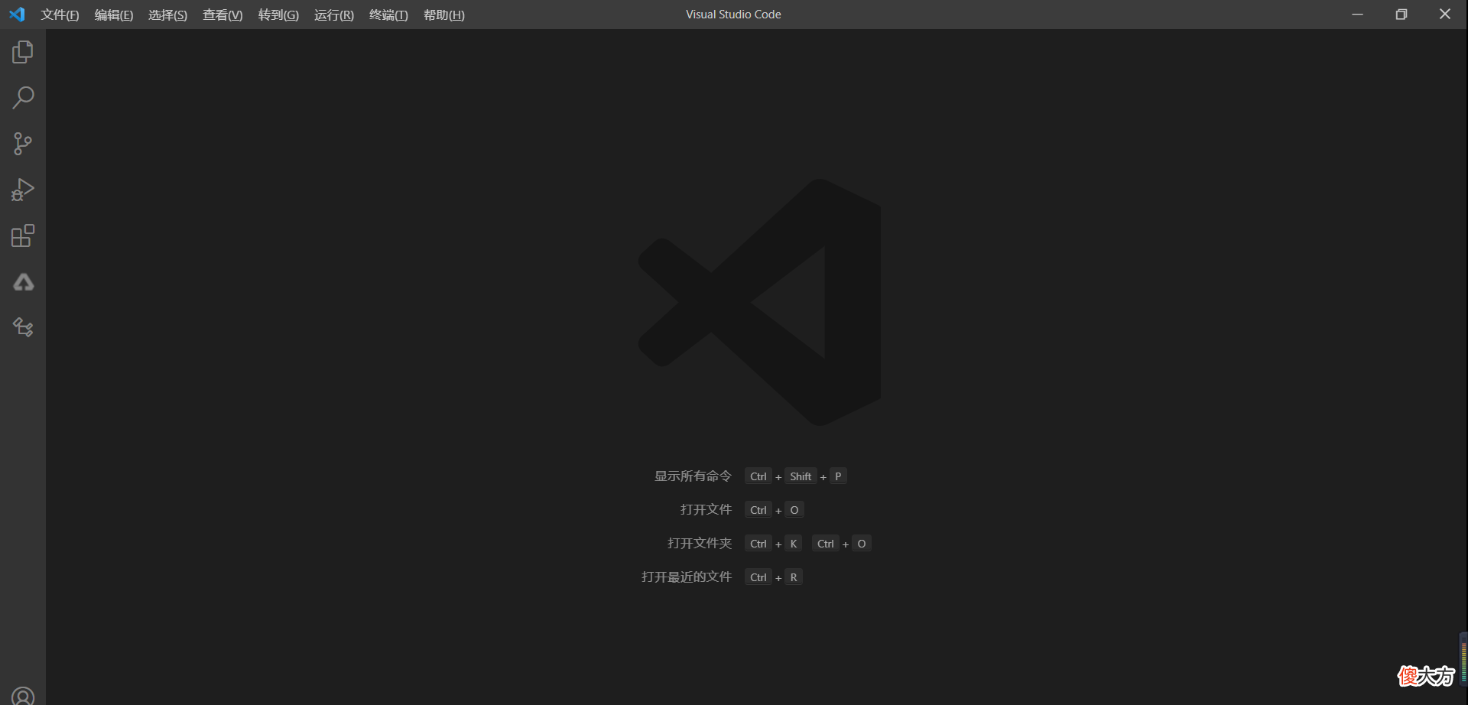The width and height of the screenshot is (1468, 705).
Task: Open the 转到(G) menu
Action: pyautogui.click(x=278, y=15)
